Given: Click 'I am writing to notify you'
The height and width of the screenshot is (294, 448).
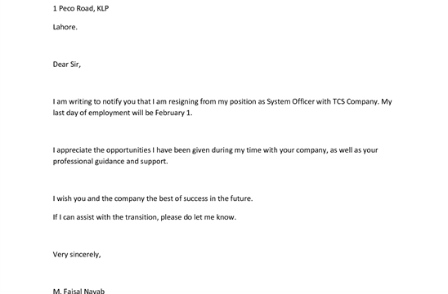Looking at the screenshot, I should pos(94,101).
